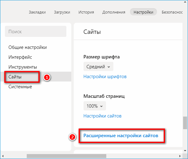
Task: Go to the История tab
Action: pyautogui.click(x=86, y=12)
